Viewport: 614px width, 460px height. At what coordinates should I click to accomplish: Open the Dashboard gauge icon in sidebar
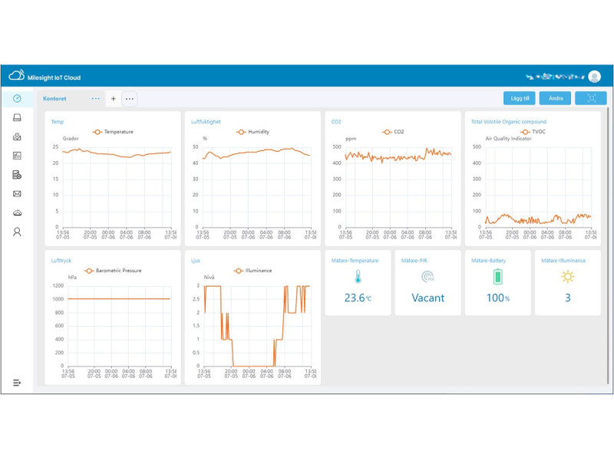tap(17, 98)
